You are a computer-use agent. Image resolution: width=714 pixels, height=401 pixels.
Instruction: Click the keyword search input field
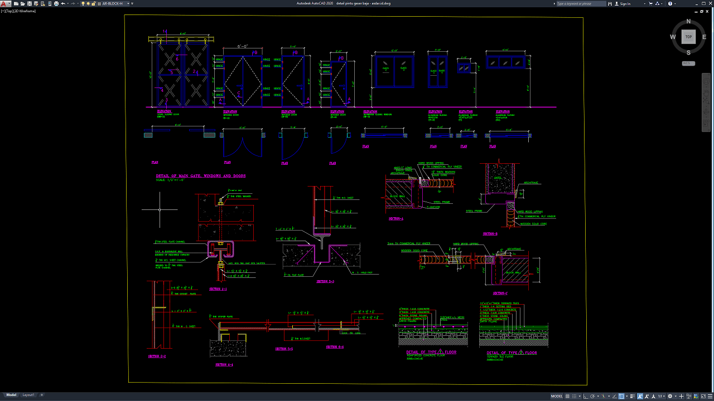point(580,3)
